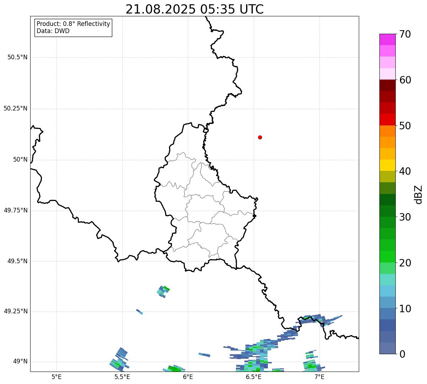The image size is (427, 384).
Task: Click the "7°E" longitude axis label
Action: [319, 377]
